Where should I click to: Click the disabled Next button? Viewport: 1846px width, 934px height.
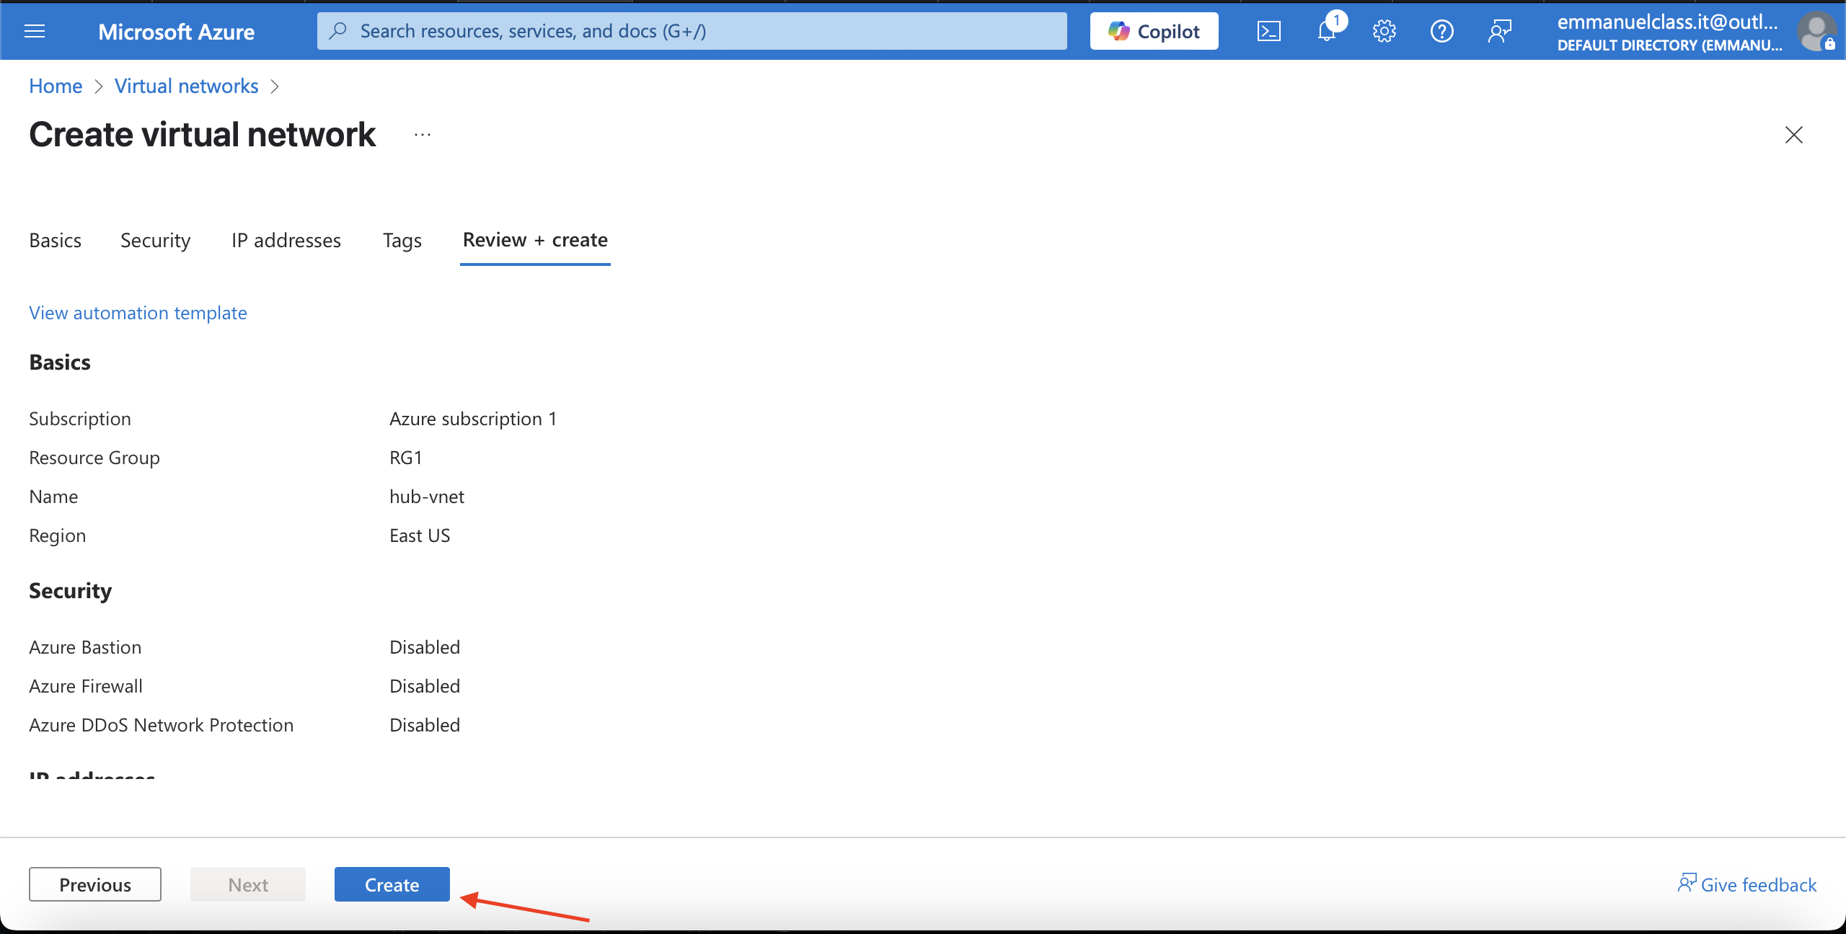pyautogui.click(x=248, y=884)
